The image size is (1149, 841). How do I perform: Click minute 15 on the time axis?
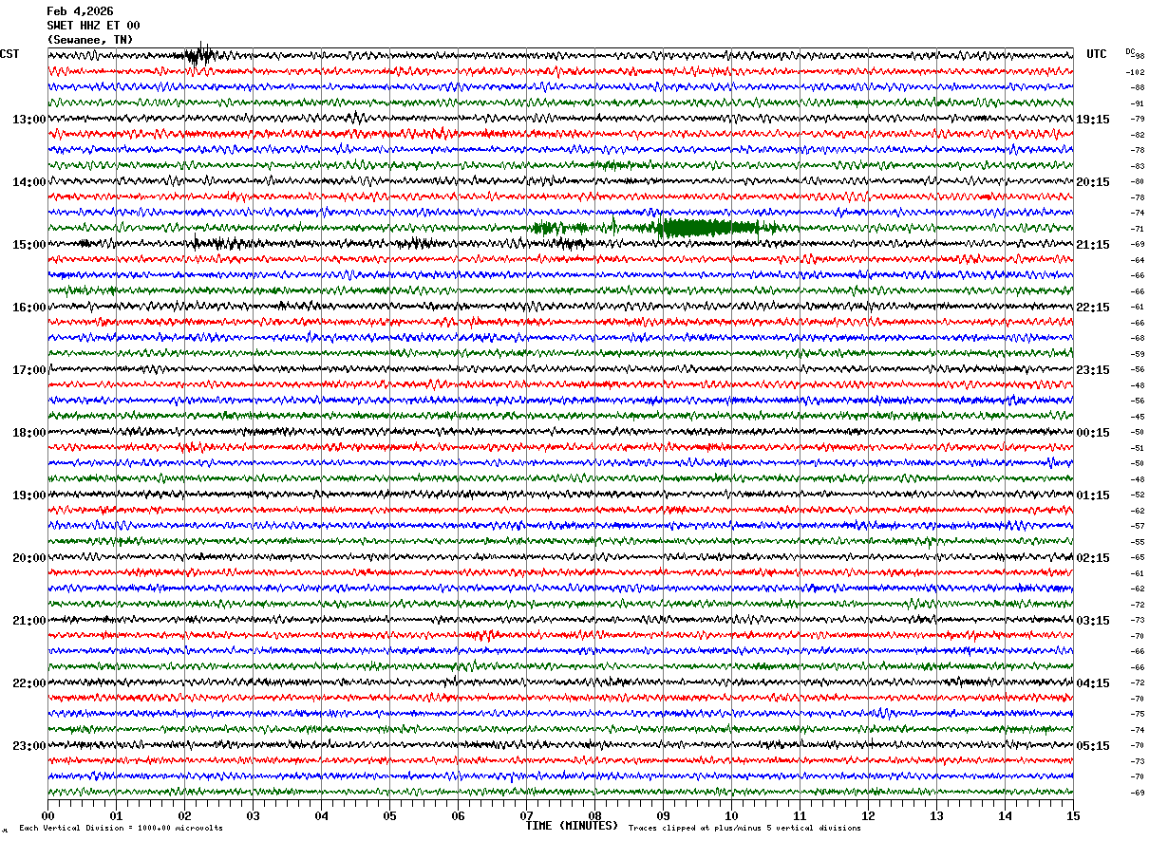(1073, 815)
